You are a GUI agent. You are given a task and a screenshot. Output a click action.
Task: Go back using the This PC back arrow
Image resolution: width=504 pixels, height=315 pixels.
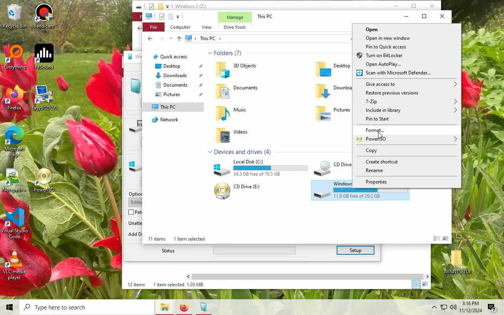click(150, 38)
